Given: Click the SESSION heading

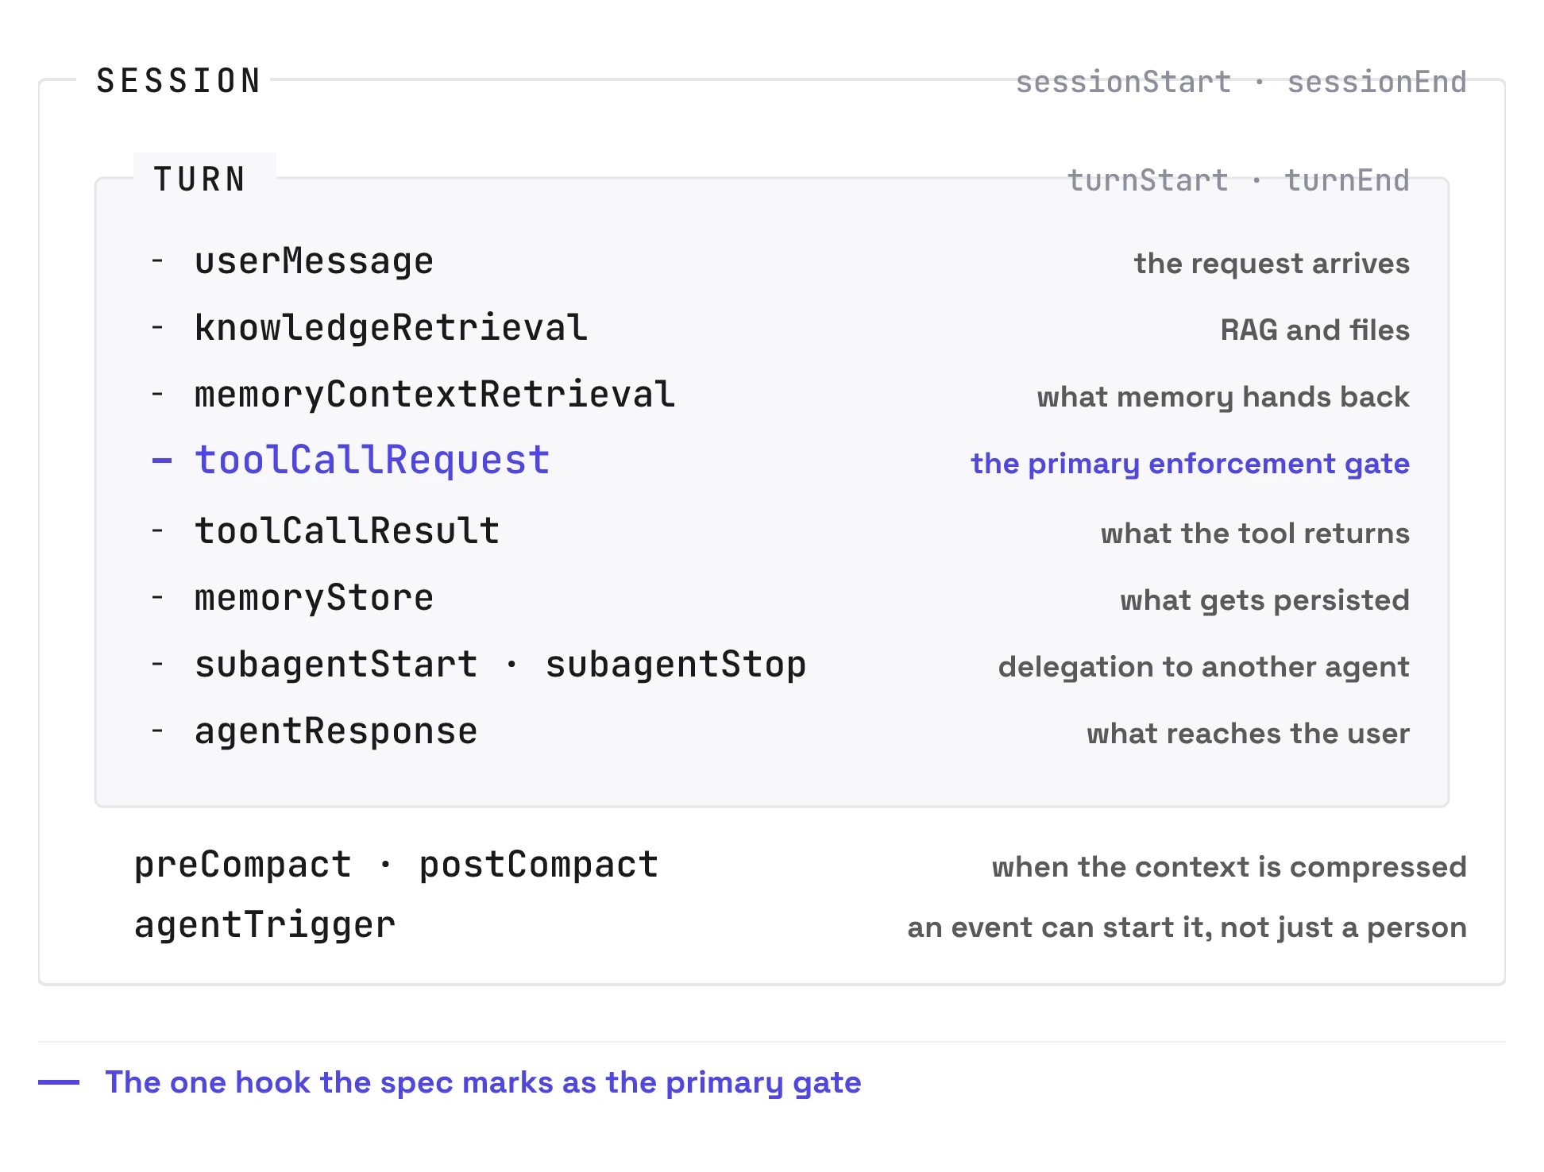Looking at the screenshot, I should pos(179,81).
